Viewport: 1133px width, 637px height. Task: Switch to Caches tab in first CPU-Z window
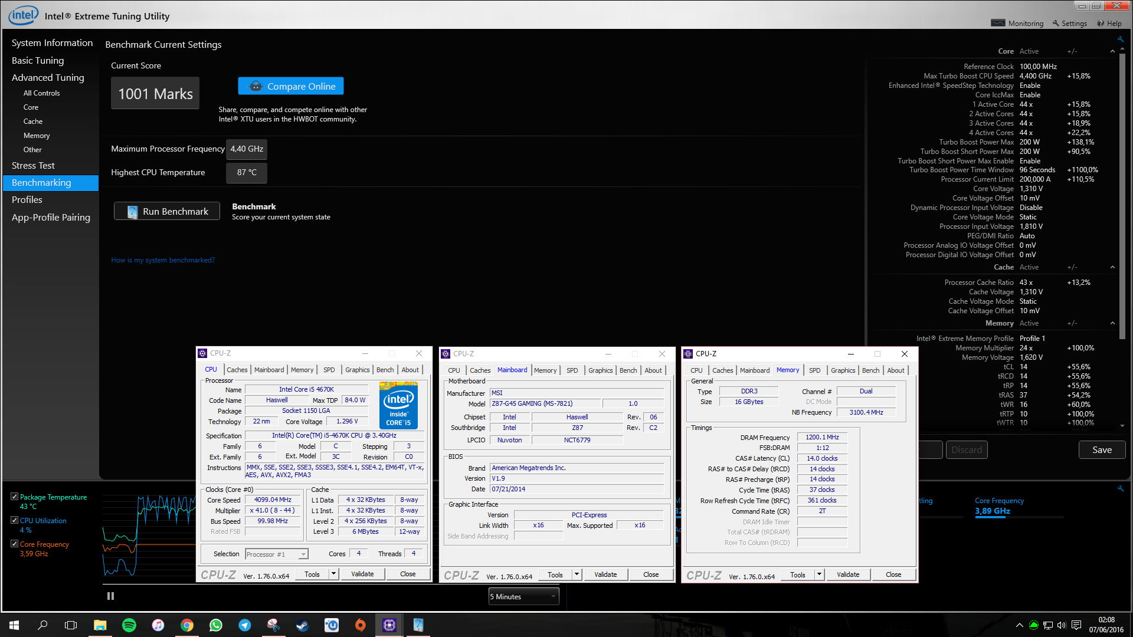click(x=237, y=370)
